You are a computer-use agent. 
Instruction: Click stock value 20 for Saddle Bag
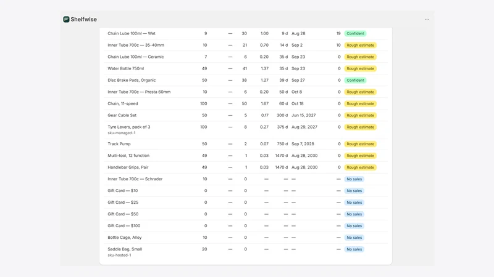click(204, 249)
